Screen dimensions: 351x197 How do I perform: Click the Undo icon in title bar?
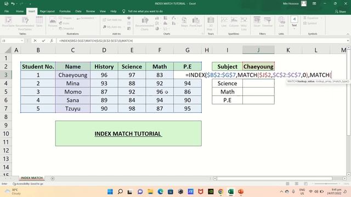13,4
